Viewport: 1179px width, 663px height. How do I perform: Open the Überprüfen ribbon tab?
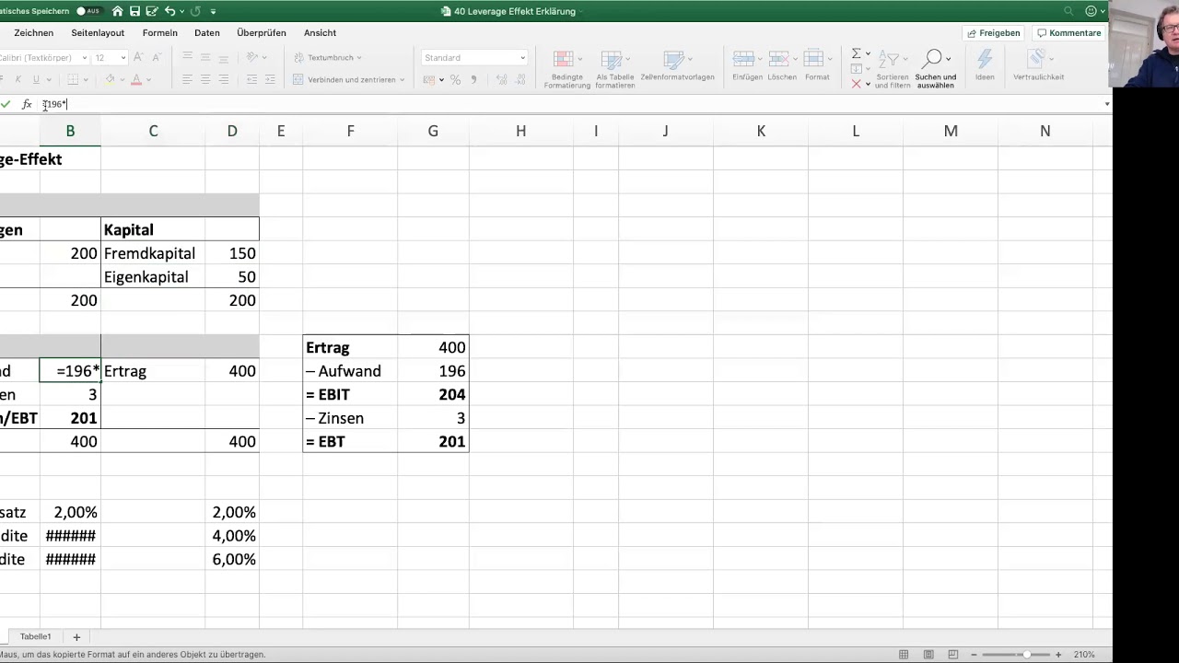pos(262,33)
